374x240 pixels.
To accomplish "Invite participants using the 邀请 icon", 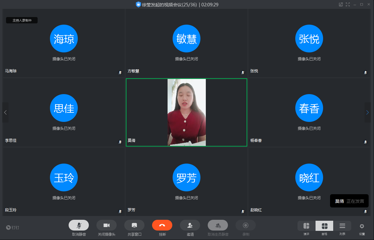I will (x=190, y=225).
